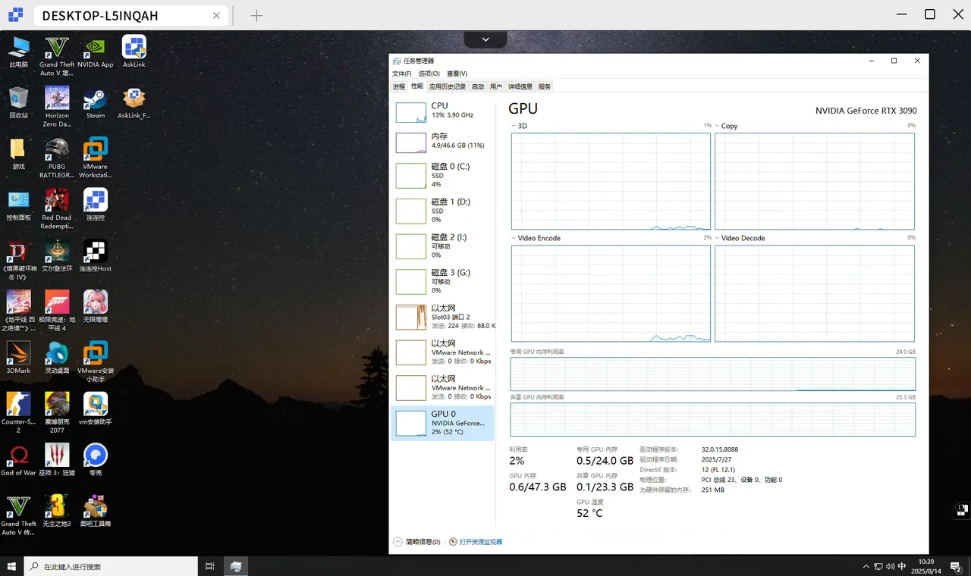Open the 文件(F) menu
Viewport: 971px width, 576px height.
pos(401,74)
